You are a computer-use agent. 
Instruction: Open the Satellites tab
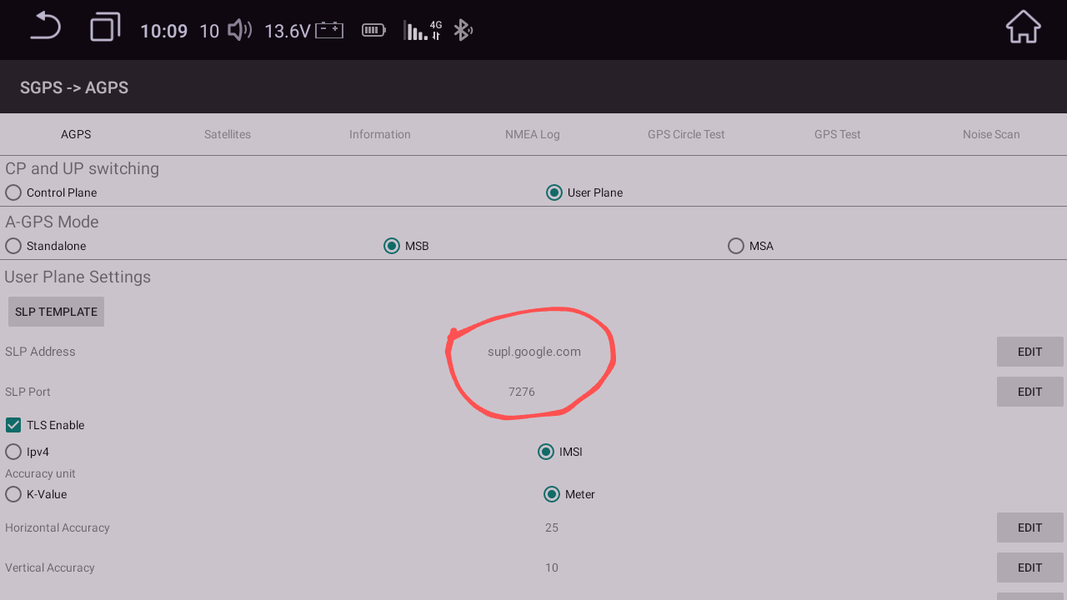(228, 134)
